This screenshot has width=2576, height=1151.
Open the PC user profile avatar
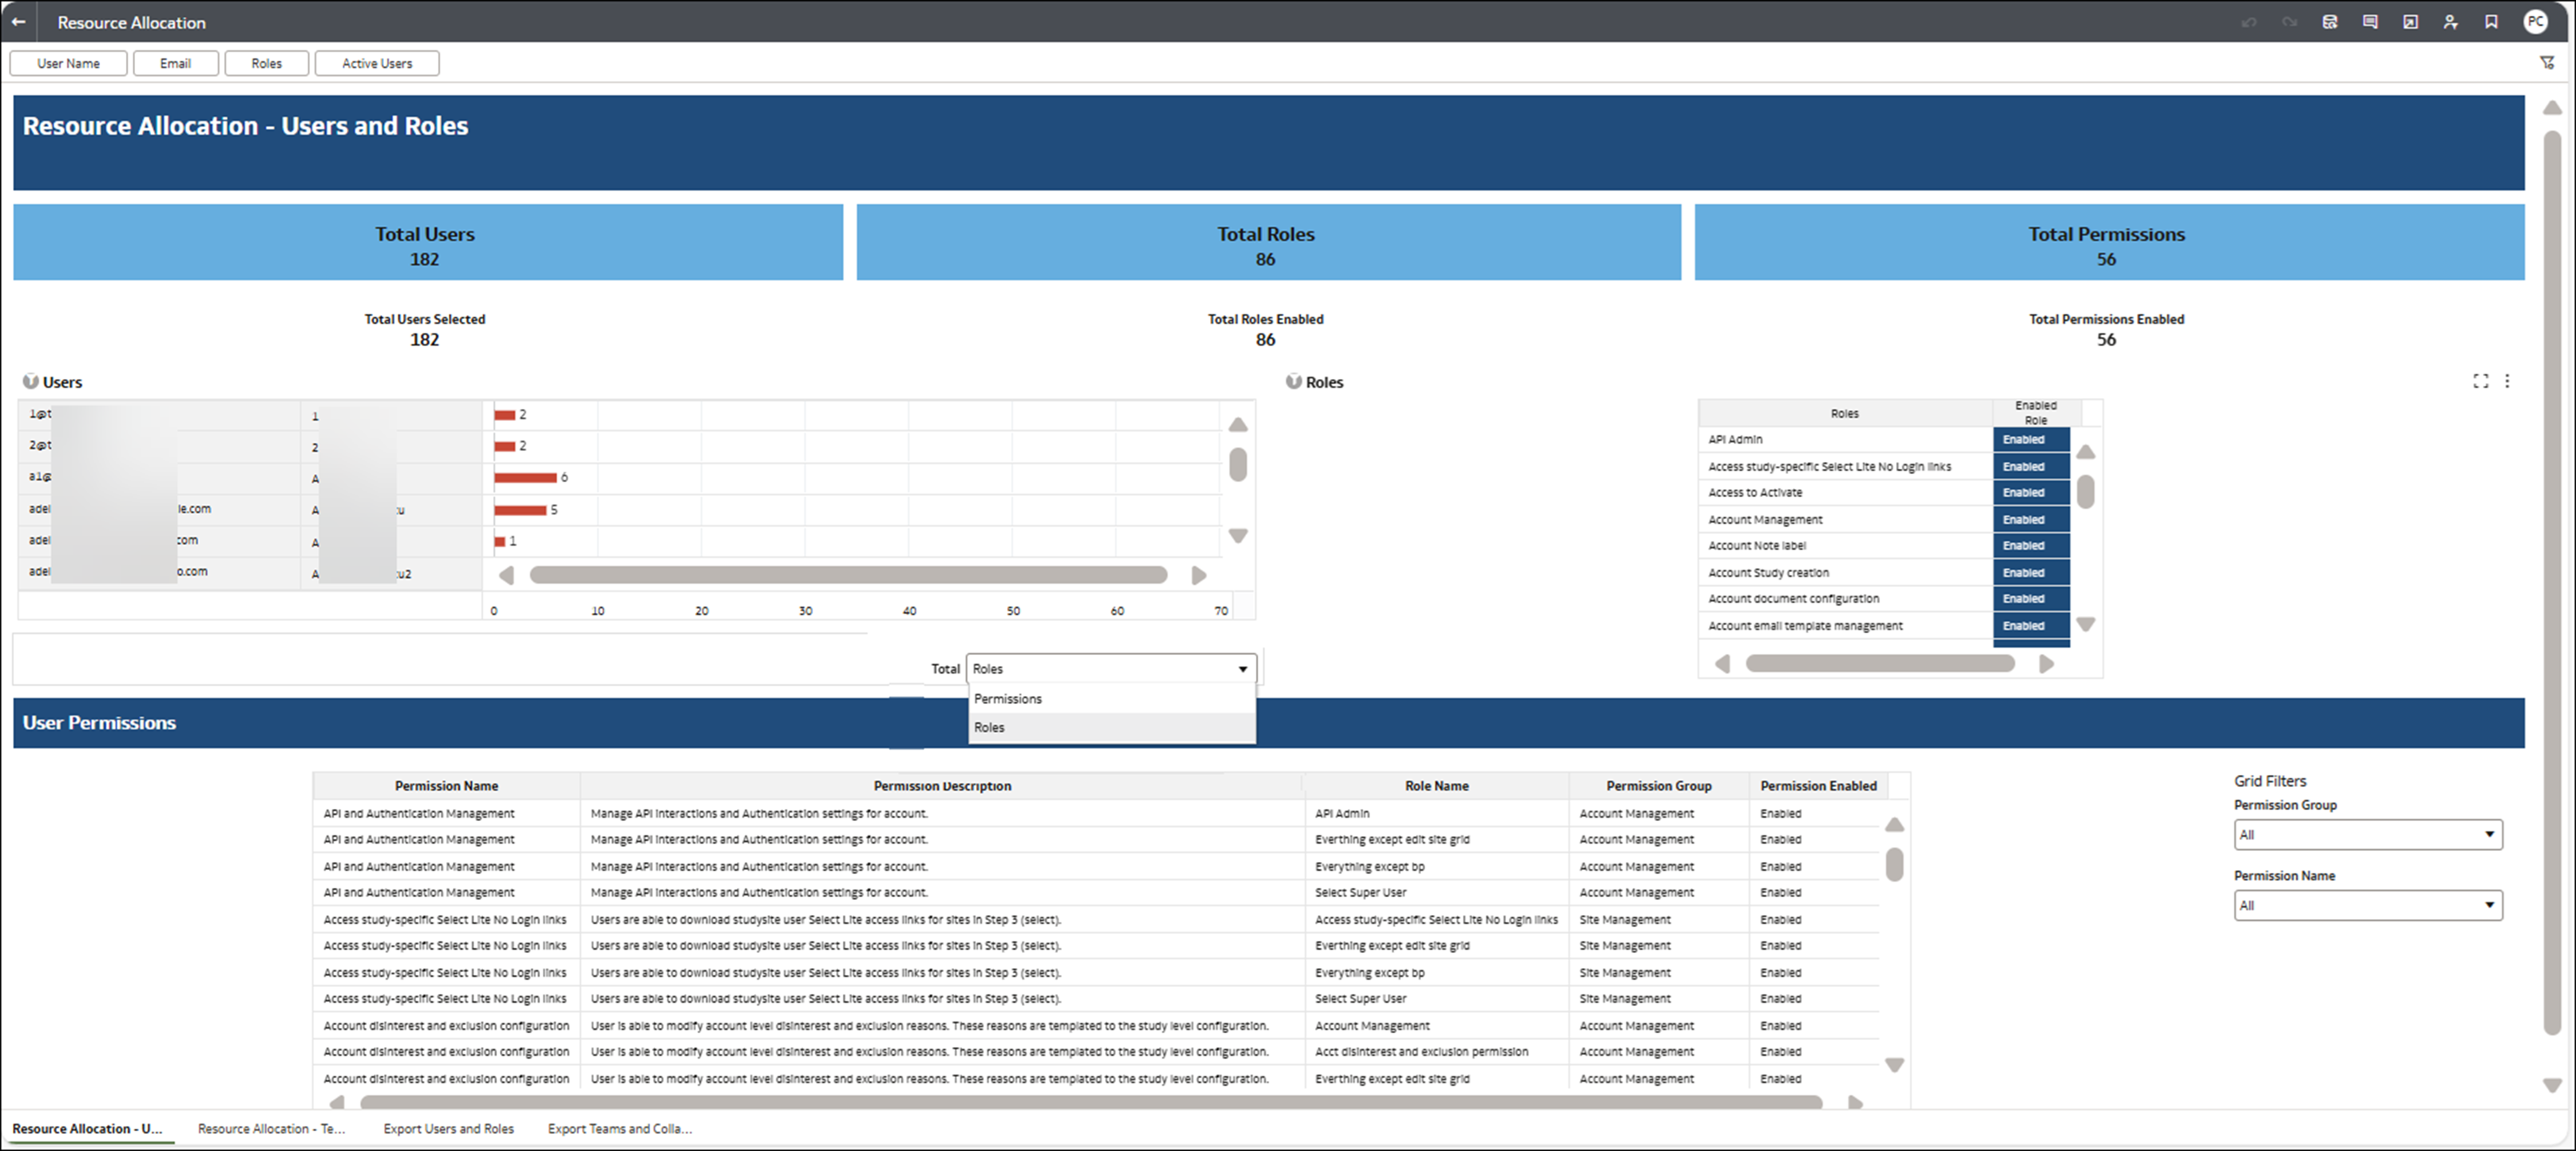coord(2535,22)
